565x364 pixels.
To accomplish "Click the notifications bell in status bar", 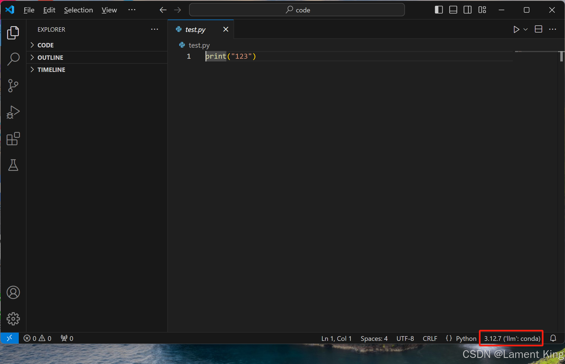I will [553, 338].
